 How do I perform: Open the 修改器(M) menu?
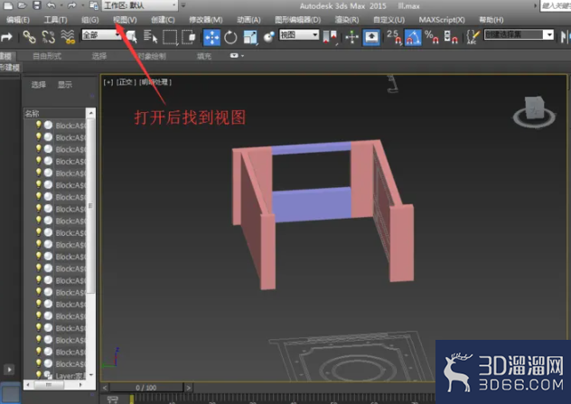click(x=206, y=20)
